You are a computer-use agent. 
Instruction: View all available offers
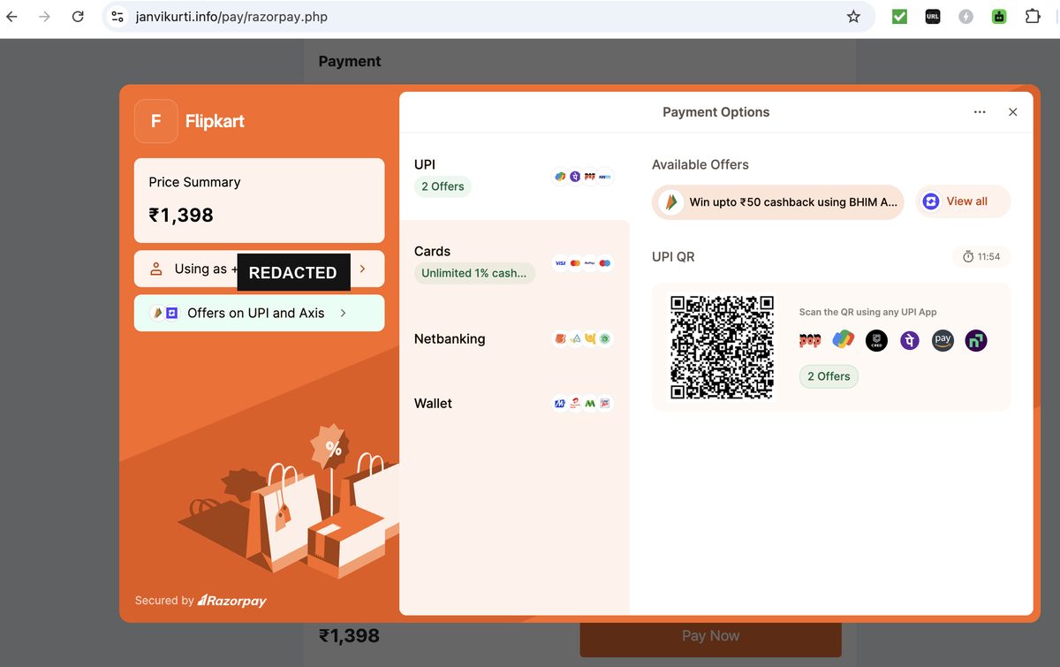(x=963, y=201)
